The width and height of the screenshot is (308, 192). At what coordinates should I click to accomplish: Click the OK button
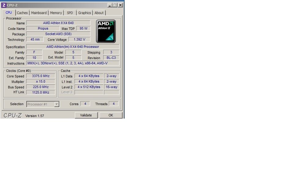pos(111,115)
